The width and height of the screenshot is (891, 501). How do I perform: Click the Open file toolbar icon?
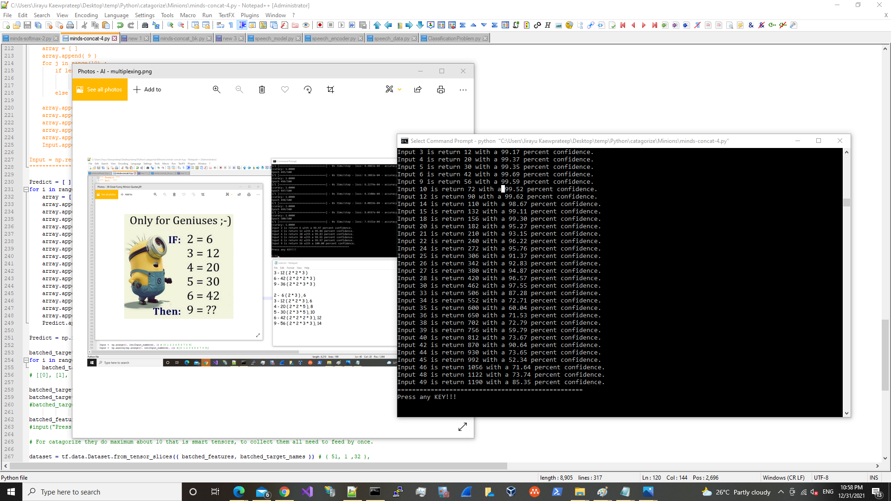pyautogui.click(x=17, y=25)
